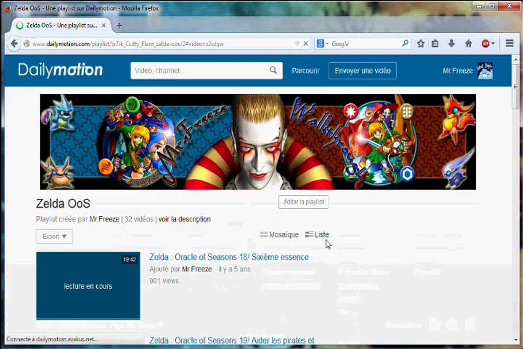Open Oracle of Seasons 18 Sixième essence
This screenshot has width=523, height=349.
pyautogui.click(x=229, y=257)
